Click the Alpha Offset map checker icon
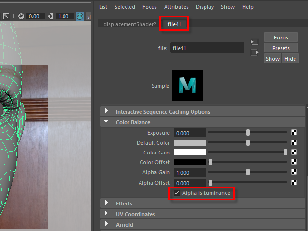The height and width of the screenshot is (231, 308). 294,183
